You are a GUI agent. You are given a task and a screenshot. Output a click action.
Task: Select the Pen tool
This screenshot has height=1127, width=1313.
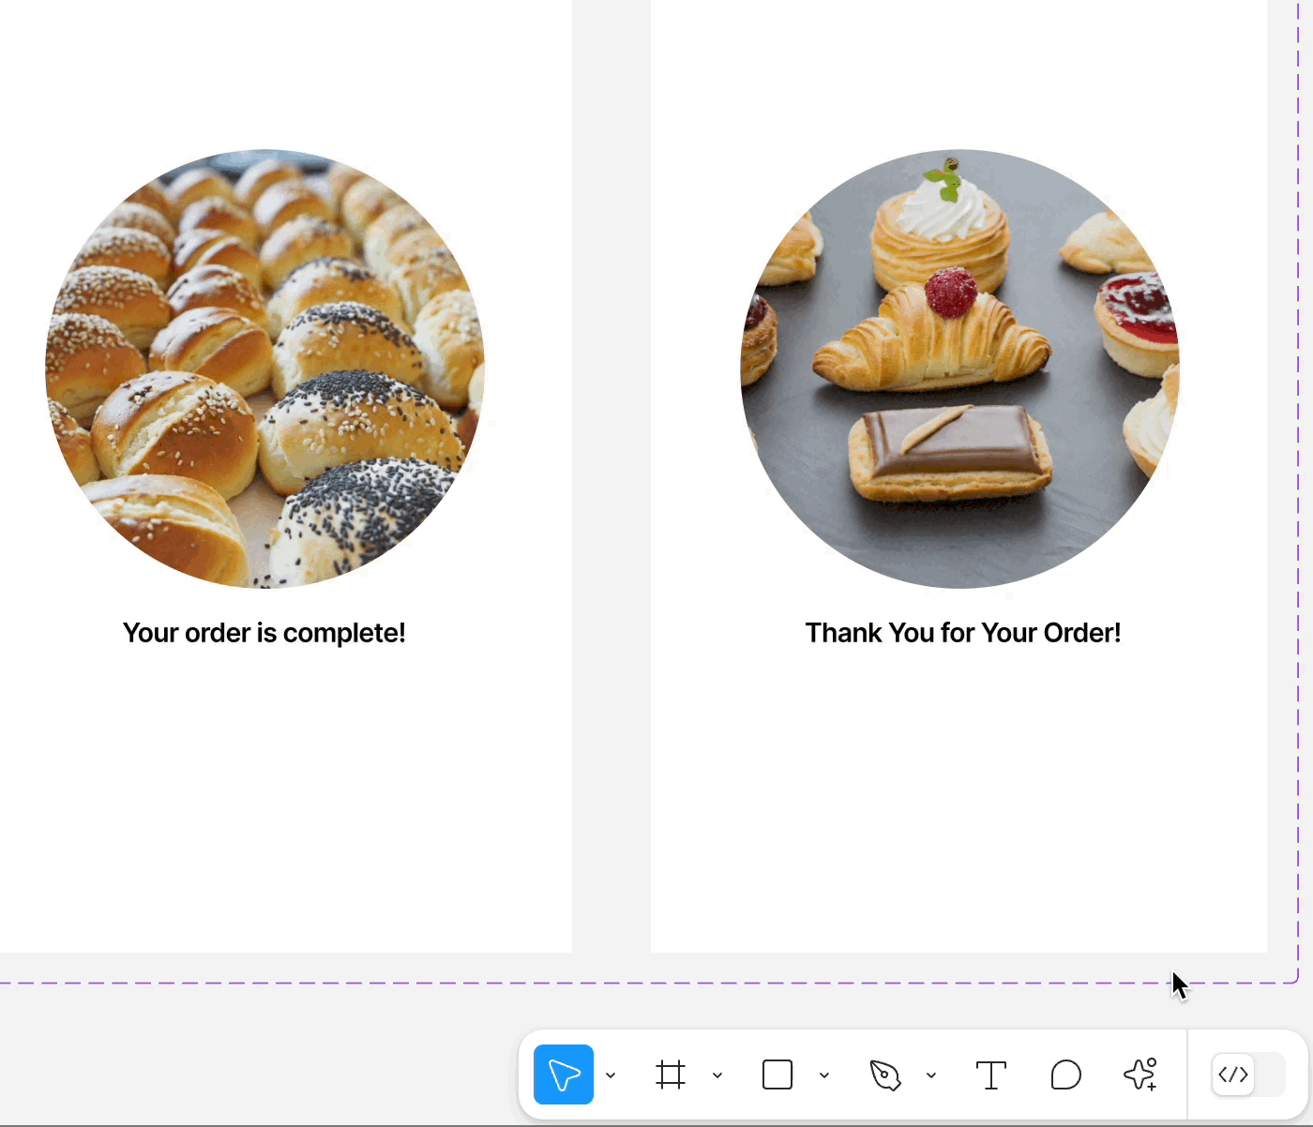click(884, 1074)
